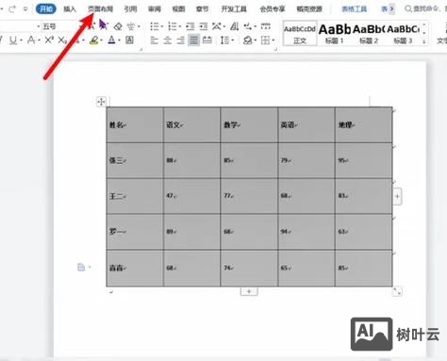
Task: Click the table move handle icon
Action: [101, 102]
